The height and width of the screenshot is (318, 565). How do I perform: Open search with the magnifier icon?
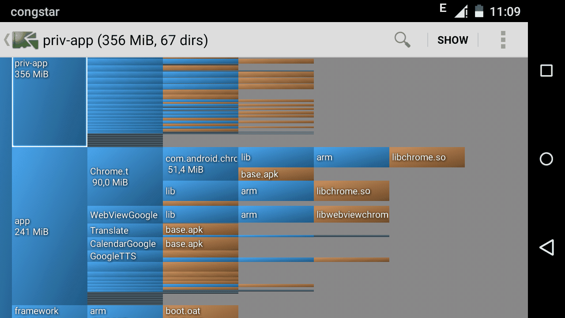(402, 40)
